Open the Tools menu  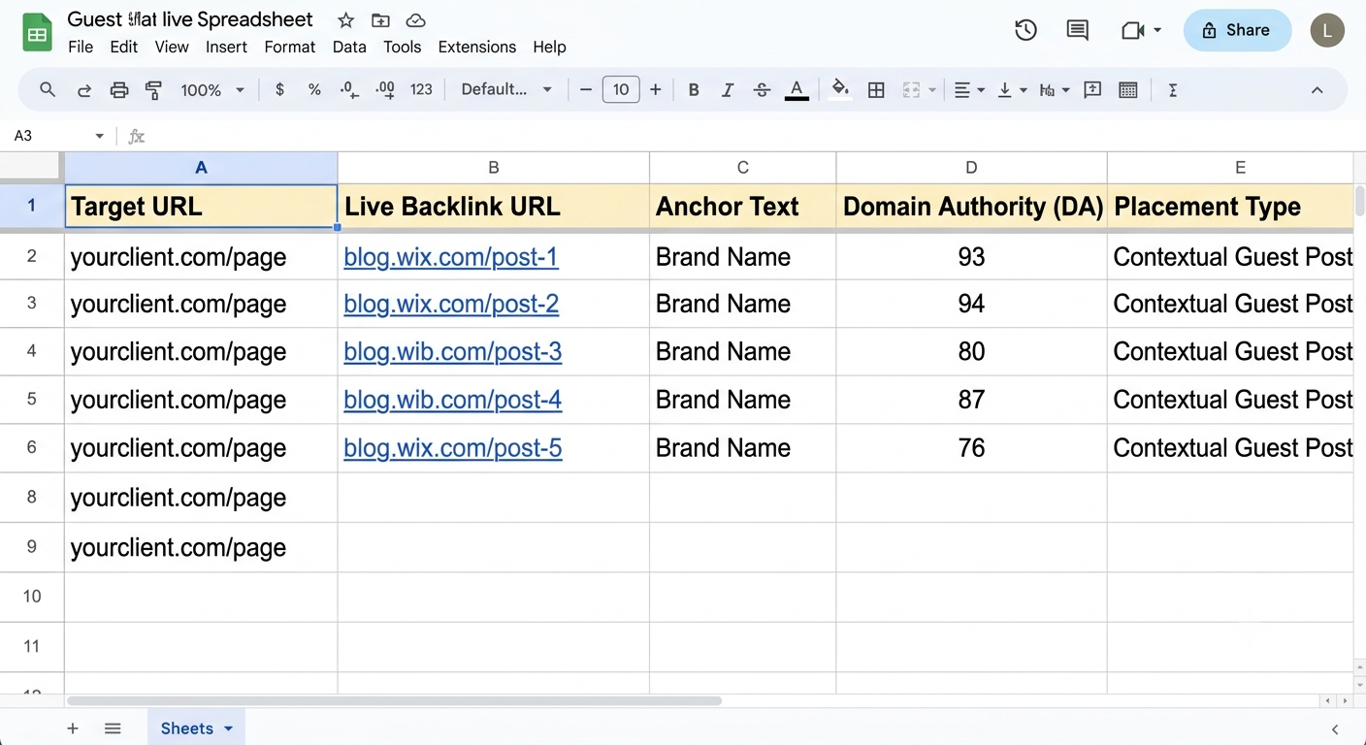coord(402,47)
